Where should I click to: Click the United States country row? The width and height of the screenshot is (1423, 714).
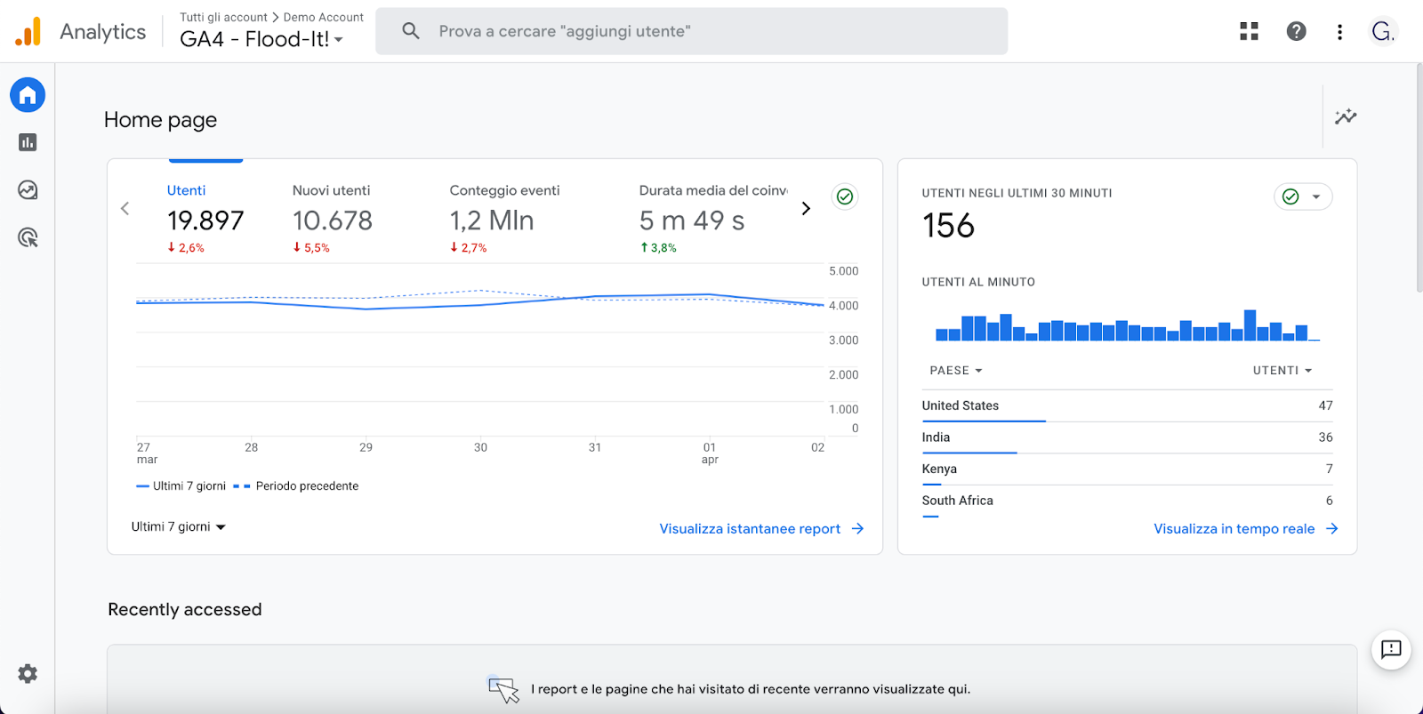(x=1127, y=405)
